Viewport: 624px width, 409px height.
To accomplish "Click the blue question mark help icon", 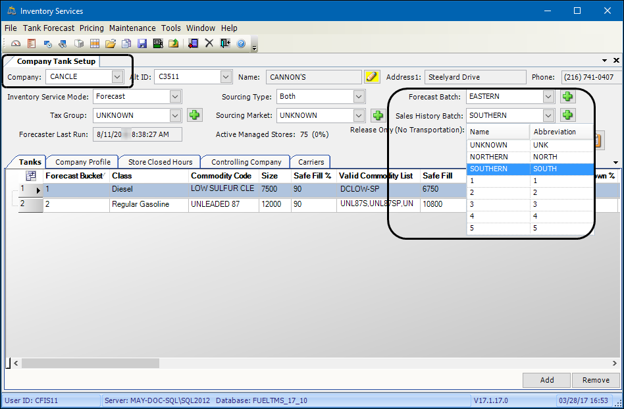I will 241,43.
